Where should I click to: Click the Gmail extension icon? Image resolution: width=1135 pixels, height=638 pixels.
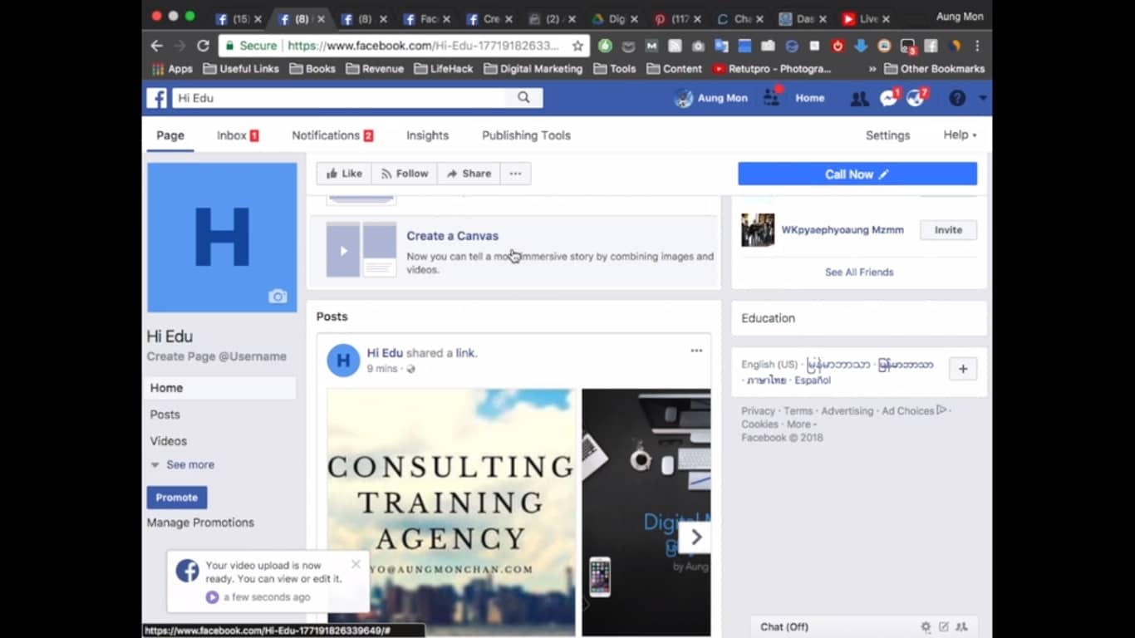click(652, 46)
